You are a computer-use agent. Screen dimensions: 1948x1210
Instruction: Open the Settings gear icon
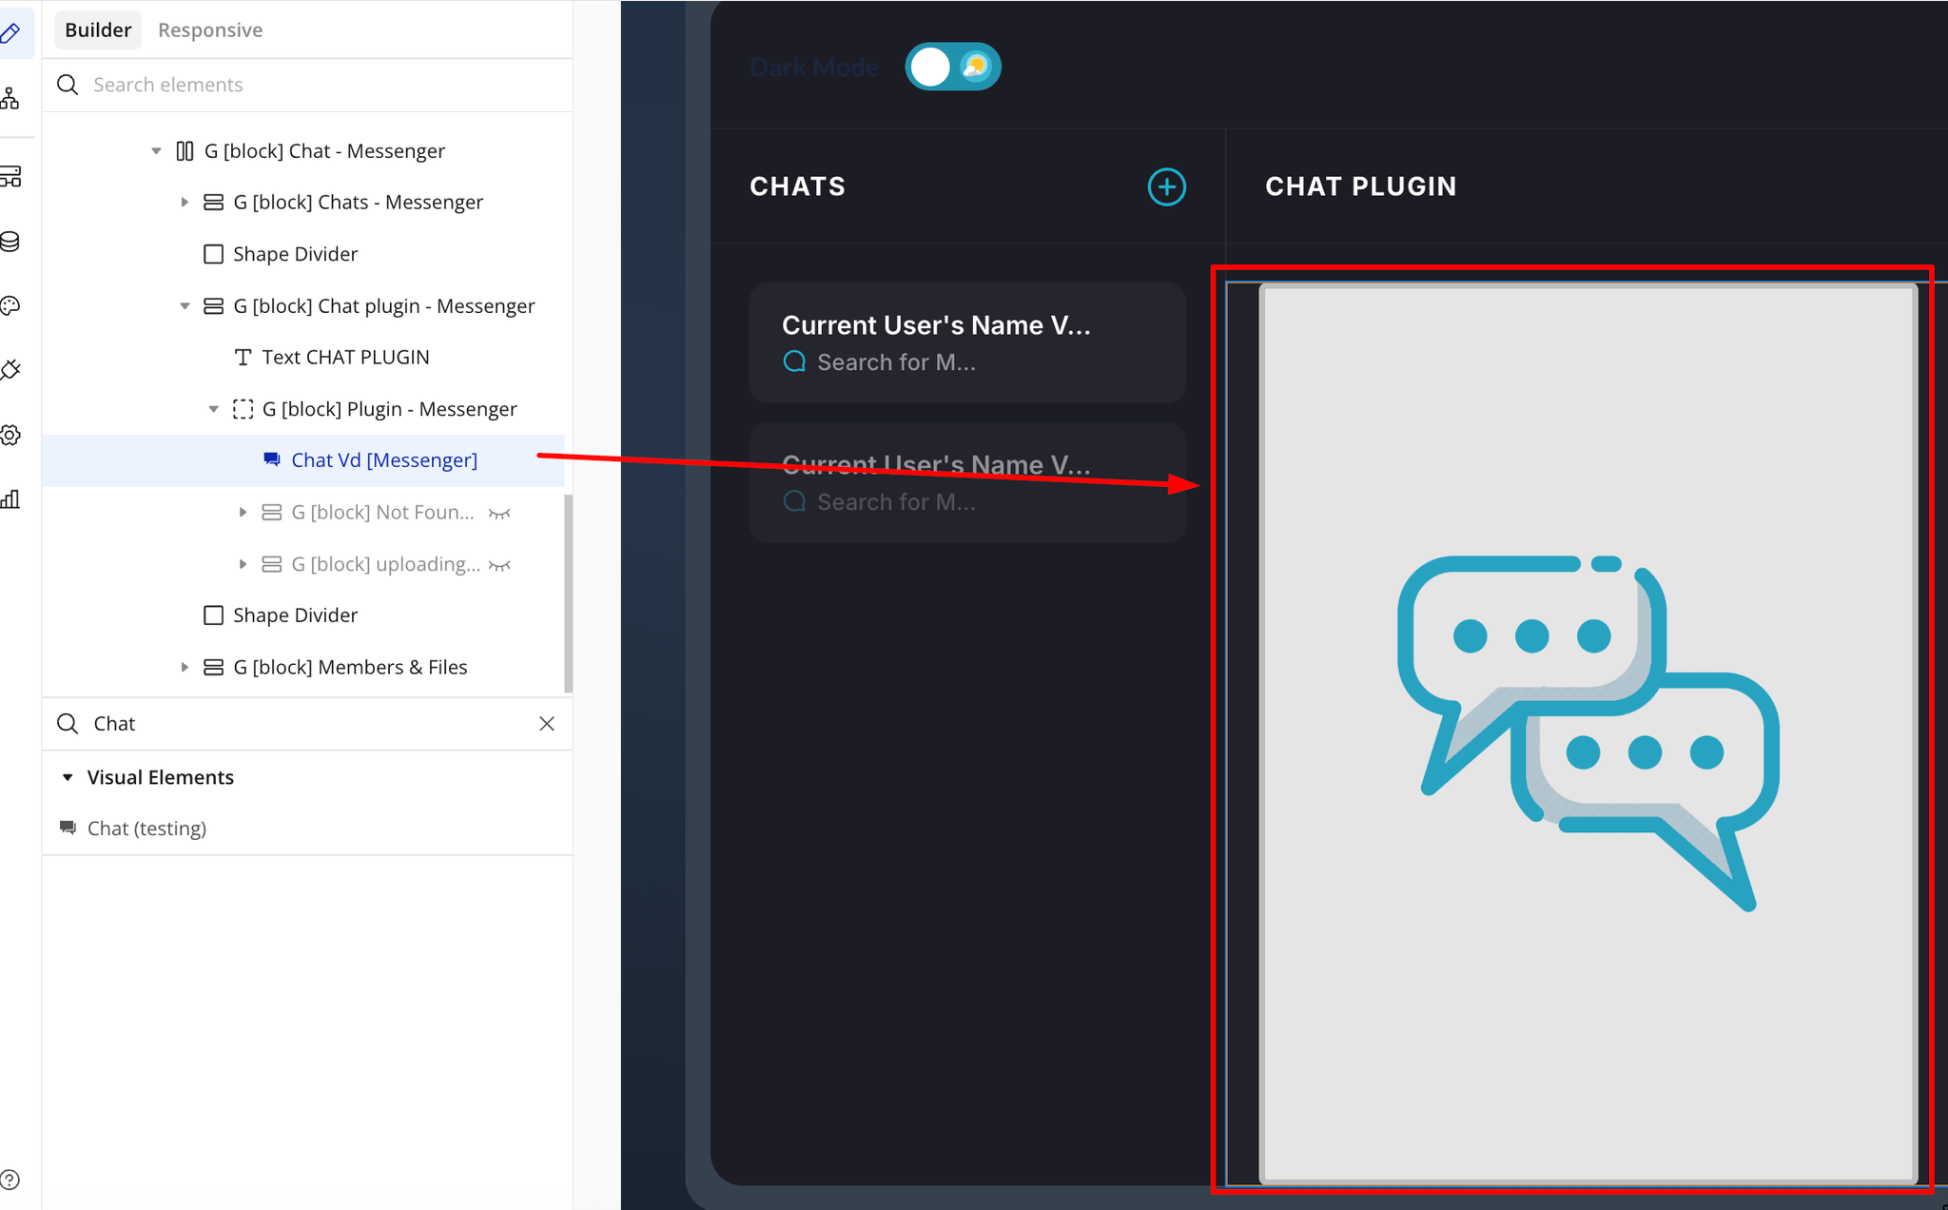(10, 435)
